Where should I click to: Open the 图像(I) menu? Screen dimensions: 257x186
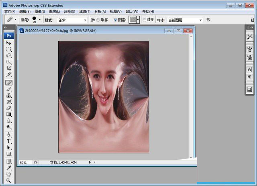point(40,11)
